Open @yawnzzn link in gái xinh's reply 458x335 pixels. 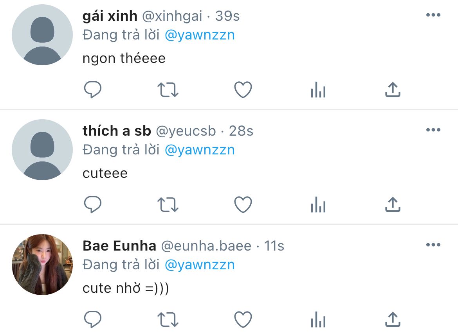200,35
